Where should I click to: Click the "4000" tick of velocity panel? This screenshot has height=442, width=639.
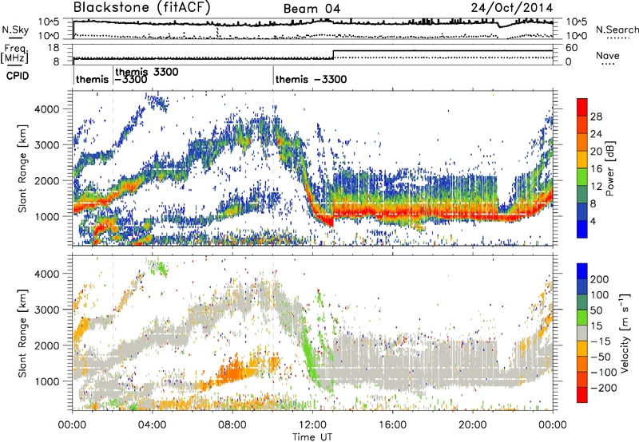(x=47, y=274)
